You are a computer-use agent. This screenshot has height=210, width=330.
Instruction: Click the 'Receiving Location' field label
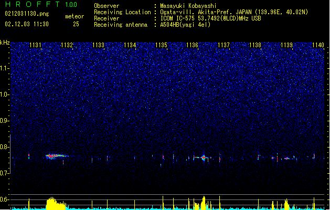tap(122, 12)
